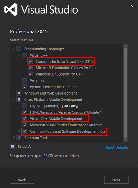Select Microsoft Foundation Classes for C++ label

66,68
